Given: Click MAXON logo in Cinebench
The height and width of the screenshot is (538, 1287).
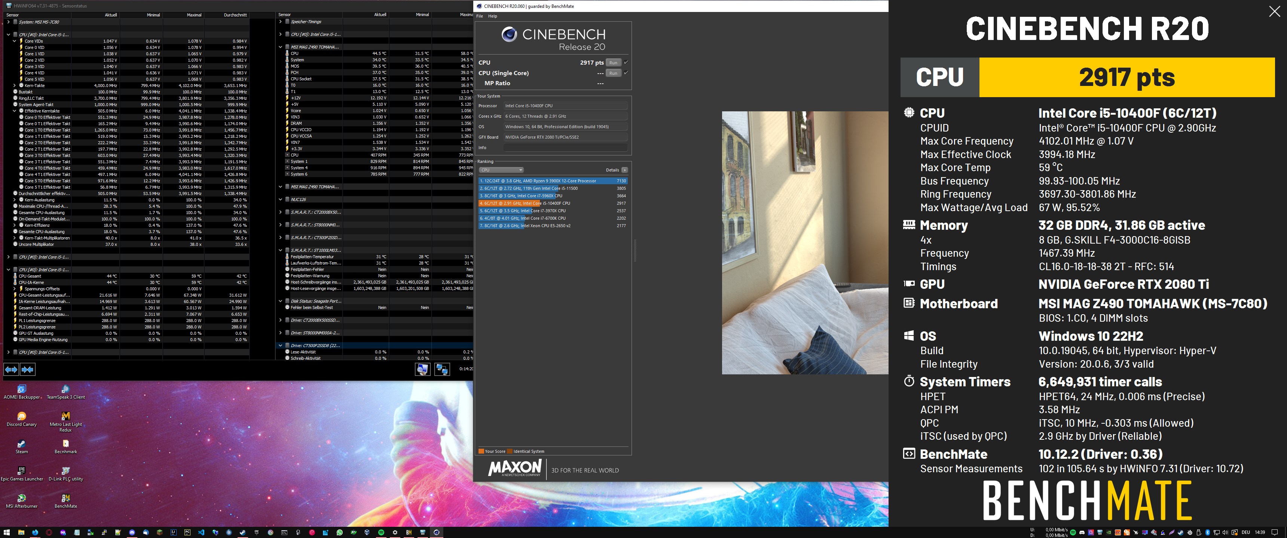Looking at the screenshot, I should [x=514, y=469].
